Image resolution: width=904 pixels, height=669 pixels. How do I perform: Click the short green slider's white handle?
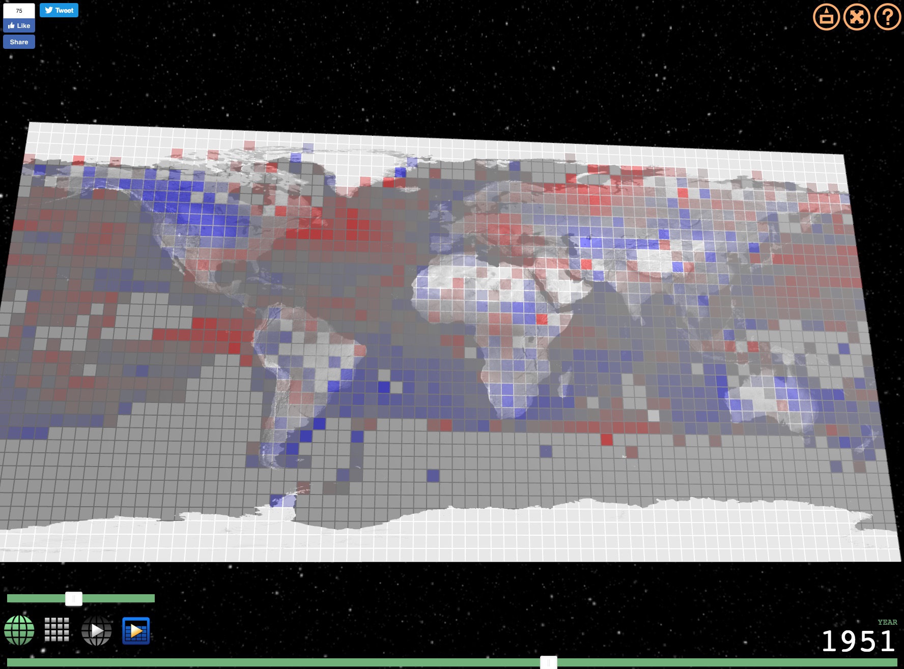[74, 599]
